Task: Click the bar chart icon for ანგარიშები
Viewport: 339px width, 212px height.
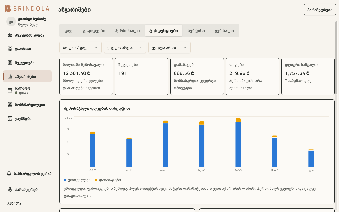Action: tap(10, 77)
